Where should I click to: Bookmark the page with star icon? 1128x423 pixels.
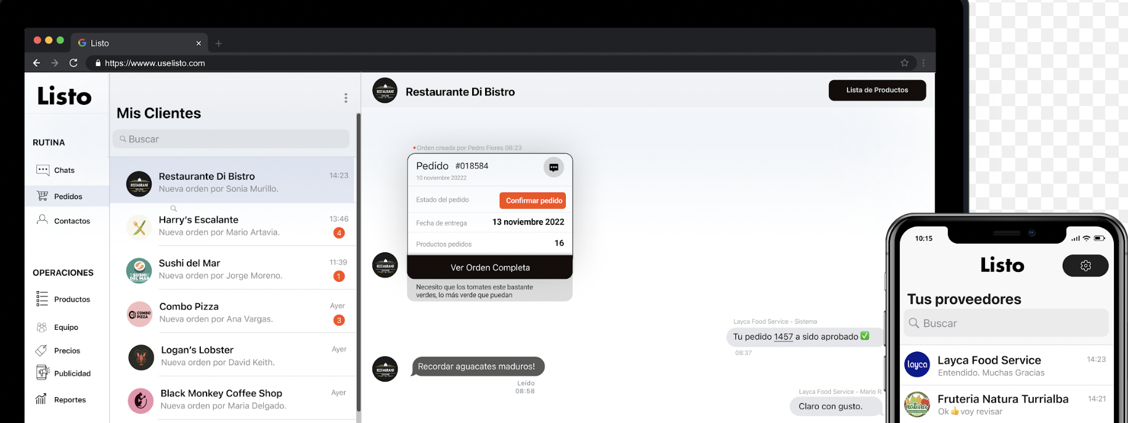point(904,63)
